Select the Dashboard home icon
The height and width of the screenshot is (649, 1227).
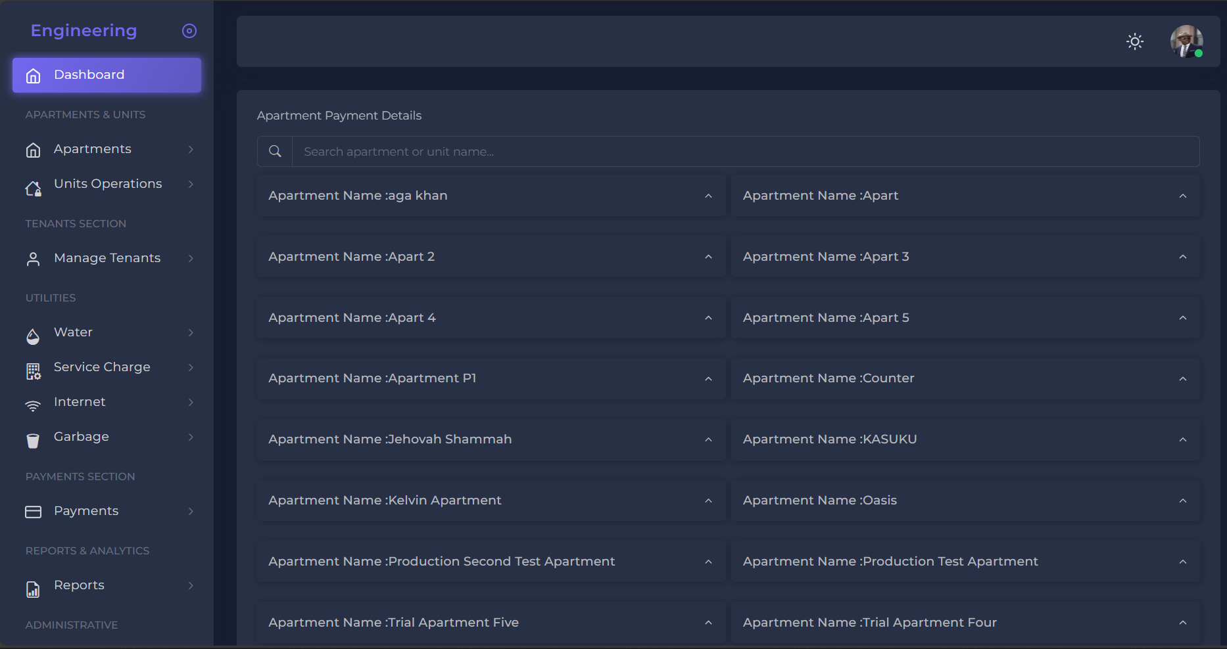(33, 75)
